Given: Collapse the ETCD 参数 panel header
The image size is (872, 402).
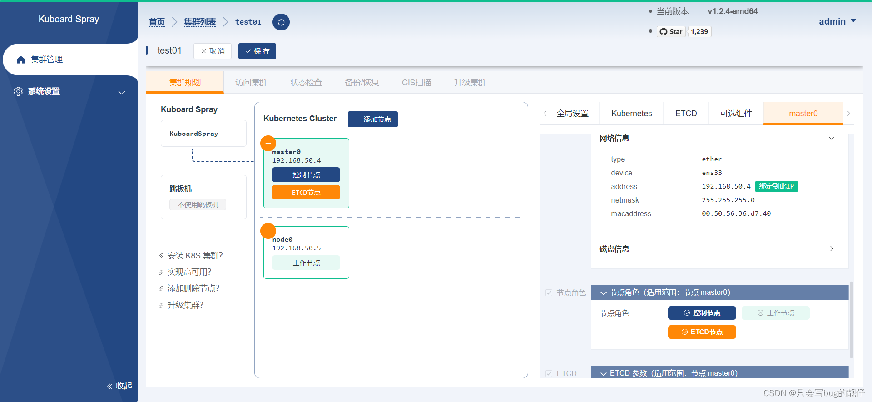Looking at the screenshot, I should [719, 373].
